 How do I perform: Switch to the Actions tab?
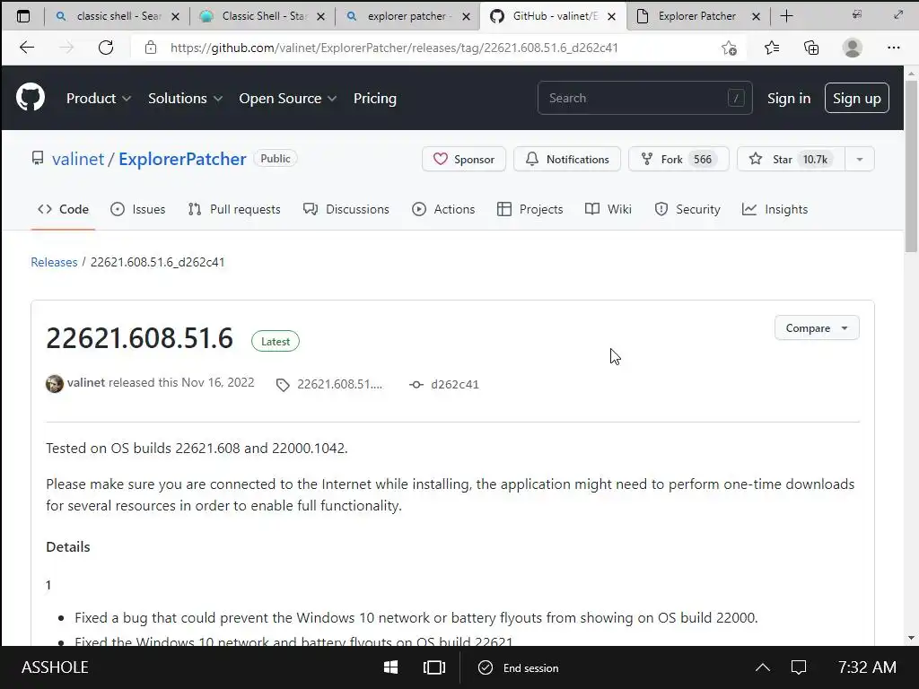pyautogui.click(x=443, y=209)
